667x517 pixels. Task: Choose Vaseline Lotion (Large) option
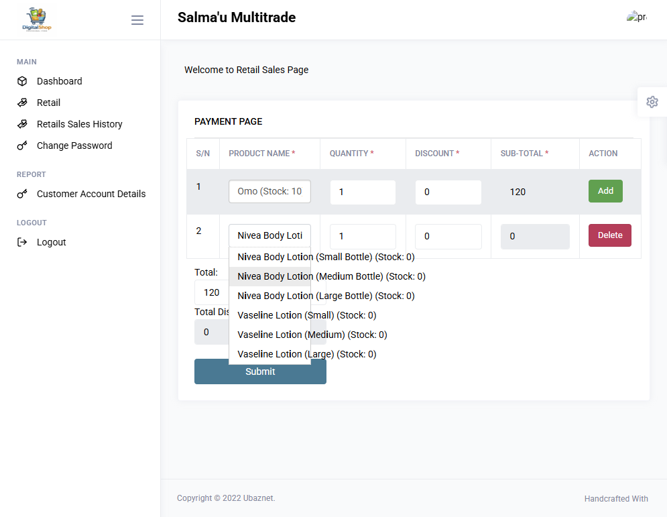(x=307, y=354)
